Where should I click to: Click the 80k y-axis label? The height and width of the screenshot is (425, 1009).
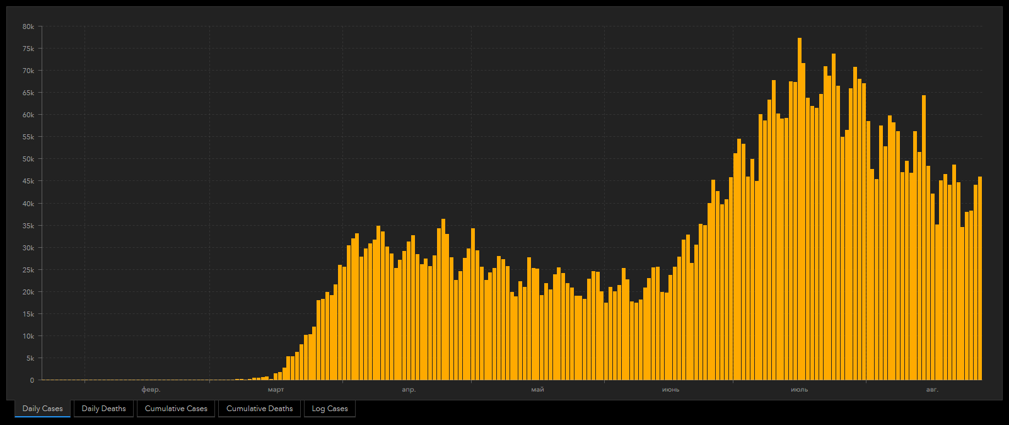[x=28, y=26]
